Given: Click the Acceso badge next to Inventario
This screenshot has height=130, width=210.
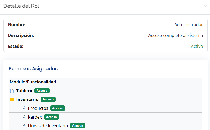Looking at the screenshot, I should tap(48, 99).
